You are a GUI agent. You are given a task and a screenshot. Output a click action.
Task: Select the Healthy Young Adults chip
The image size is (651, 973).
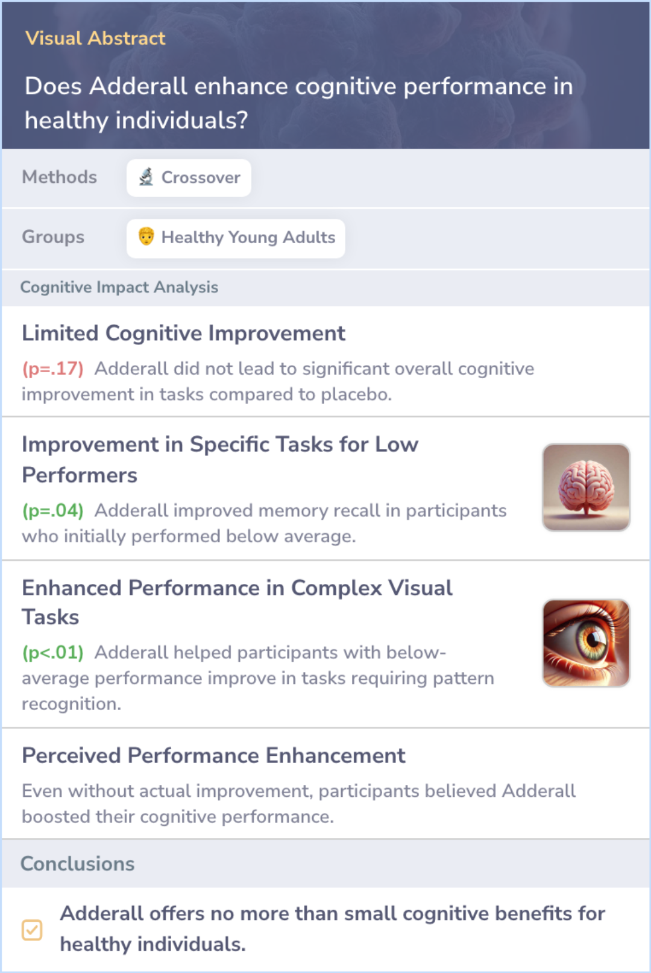coord(236,238)
